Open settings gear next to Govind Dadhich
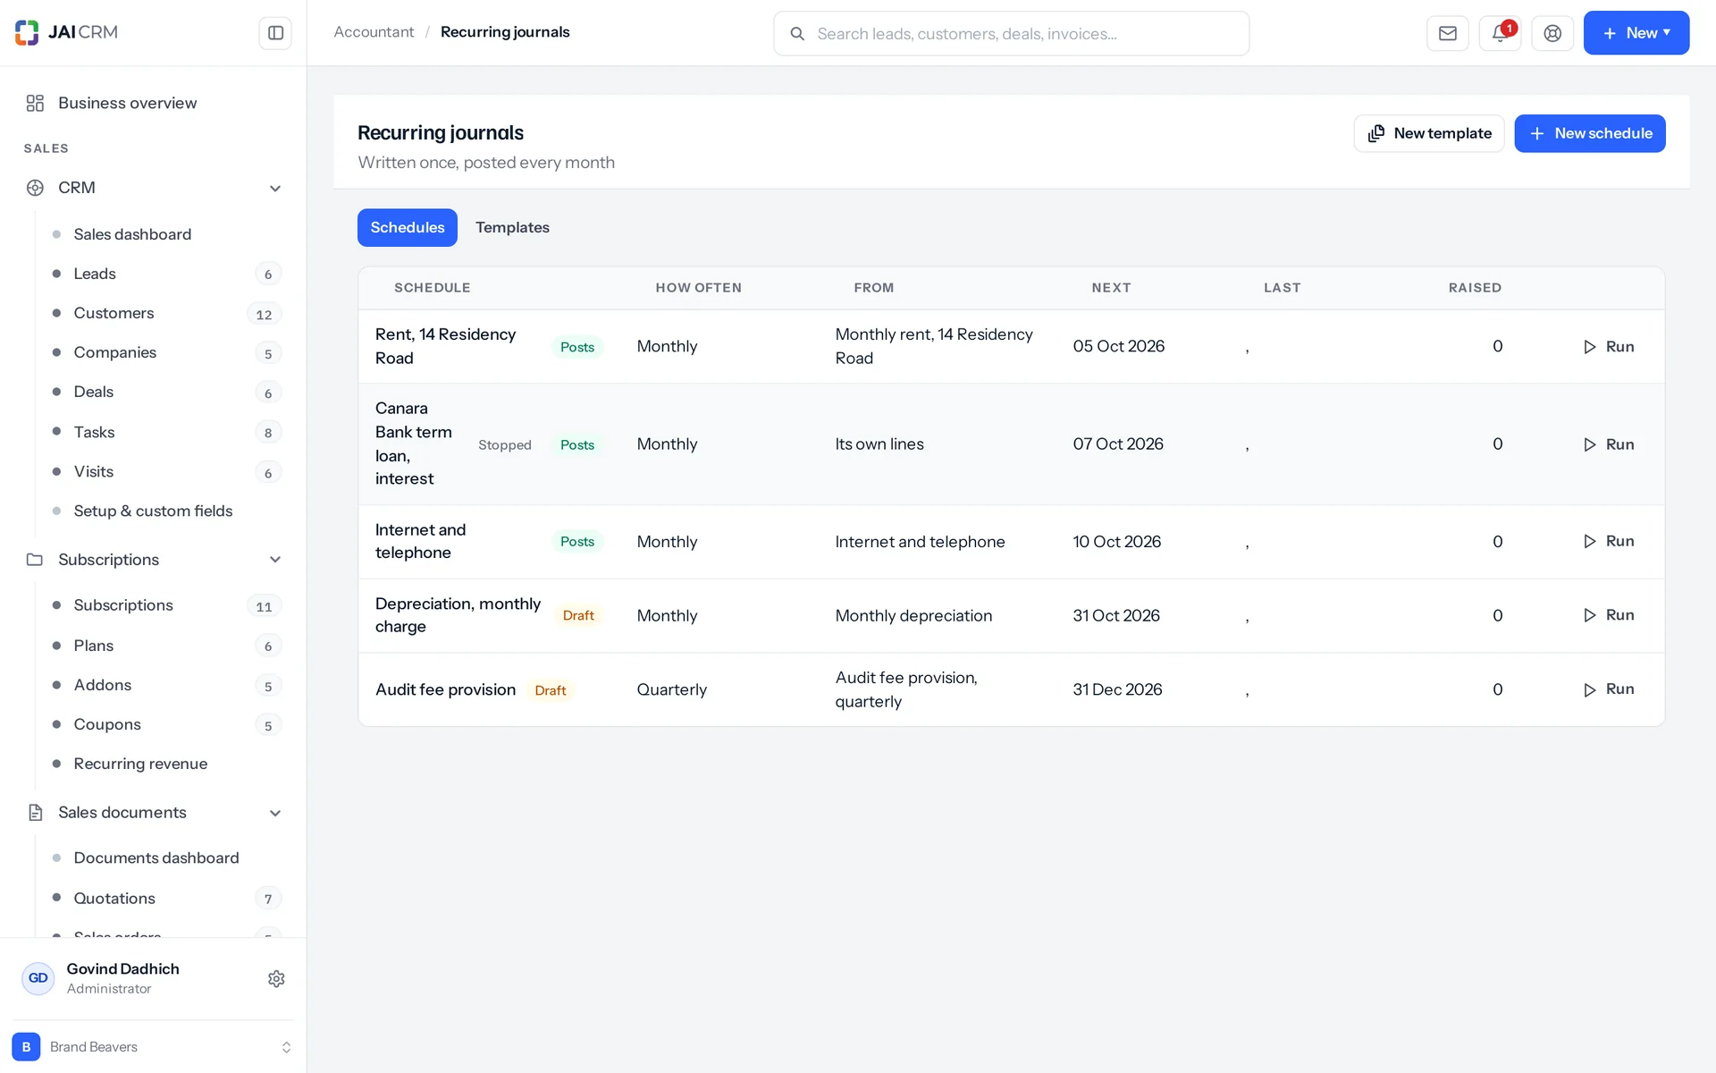Viewport: 1716px width, 1073px height. pyautogui.click(x=276, y=978)
